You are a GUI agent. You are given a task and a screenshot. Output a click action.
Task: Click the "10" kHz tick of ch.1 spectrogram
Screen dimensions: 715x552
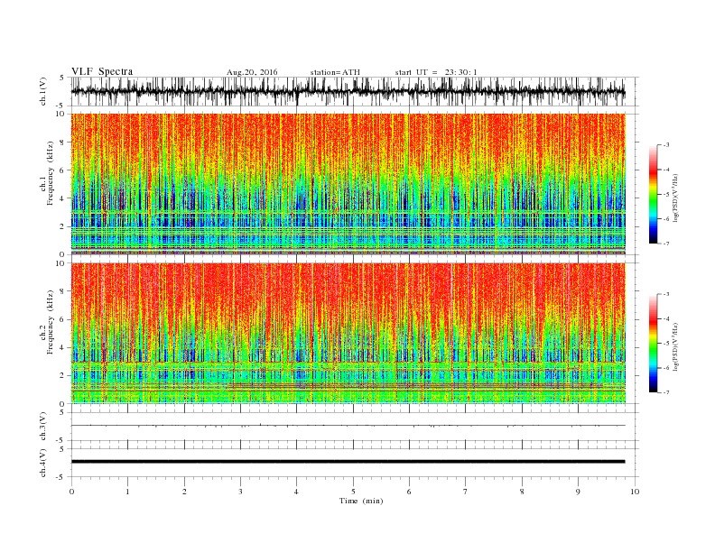pos(61,114)
